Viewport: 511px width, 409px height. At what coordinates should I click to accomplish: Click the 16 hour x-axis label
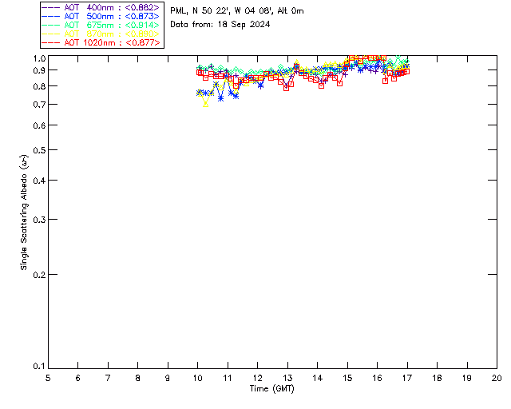click(377, 378)
